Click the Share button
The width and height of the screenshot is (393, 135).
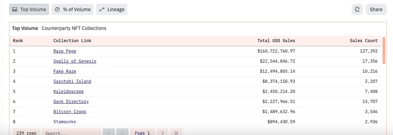(x=376, y=9)
